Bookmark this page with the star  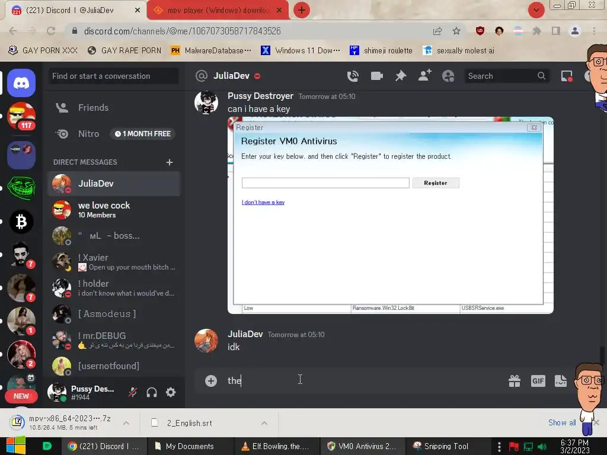pyautogui.click(x=456, y=31)
